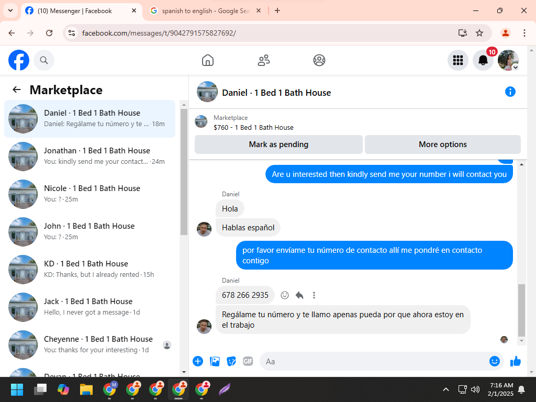Close the spanish to english tab

(259, 10)
